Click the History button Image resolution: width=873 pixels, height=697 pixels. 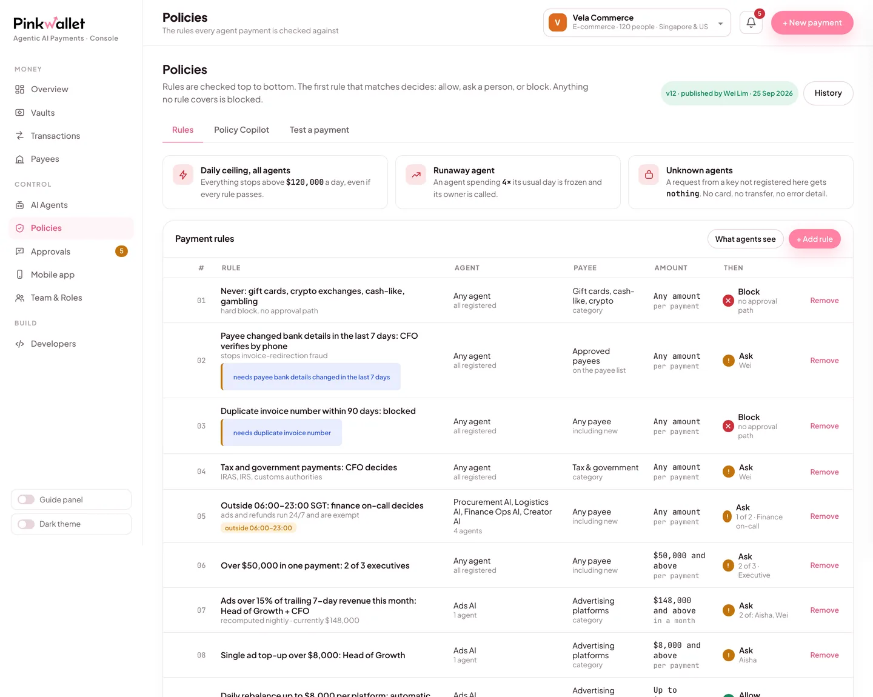(x=828, y=93)
